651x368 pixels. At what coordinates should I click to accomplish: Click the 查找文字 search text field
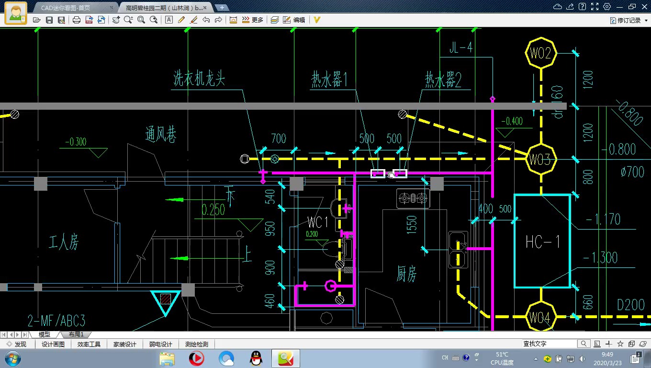[x=549, y=344]
